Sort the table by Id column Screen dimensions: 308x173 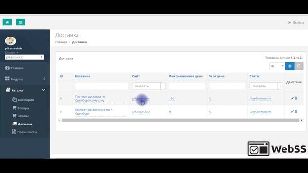(x=61, y=76)
